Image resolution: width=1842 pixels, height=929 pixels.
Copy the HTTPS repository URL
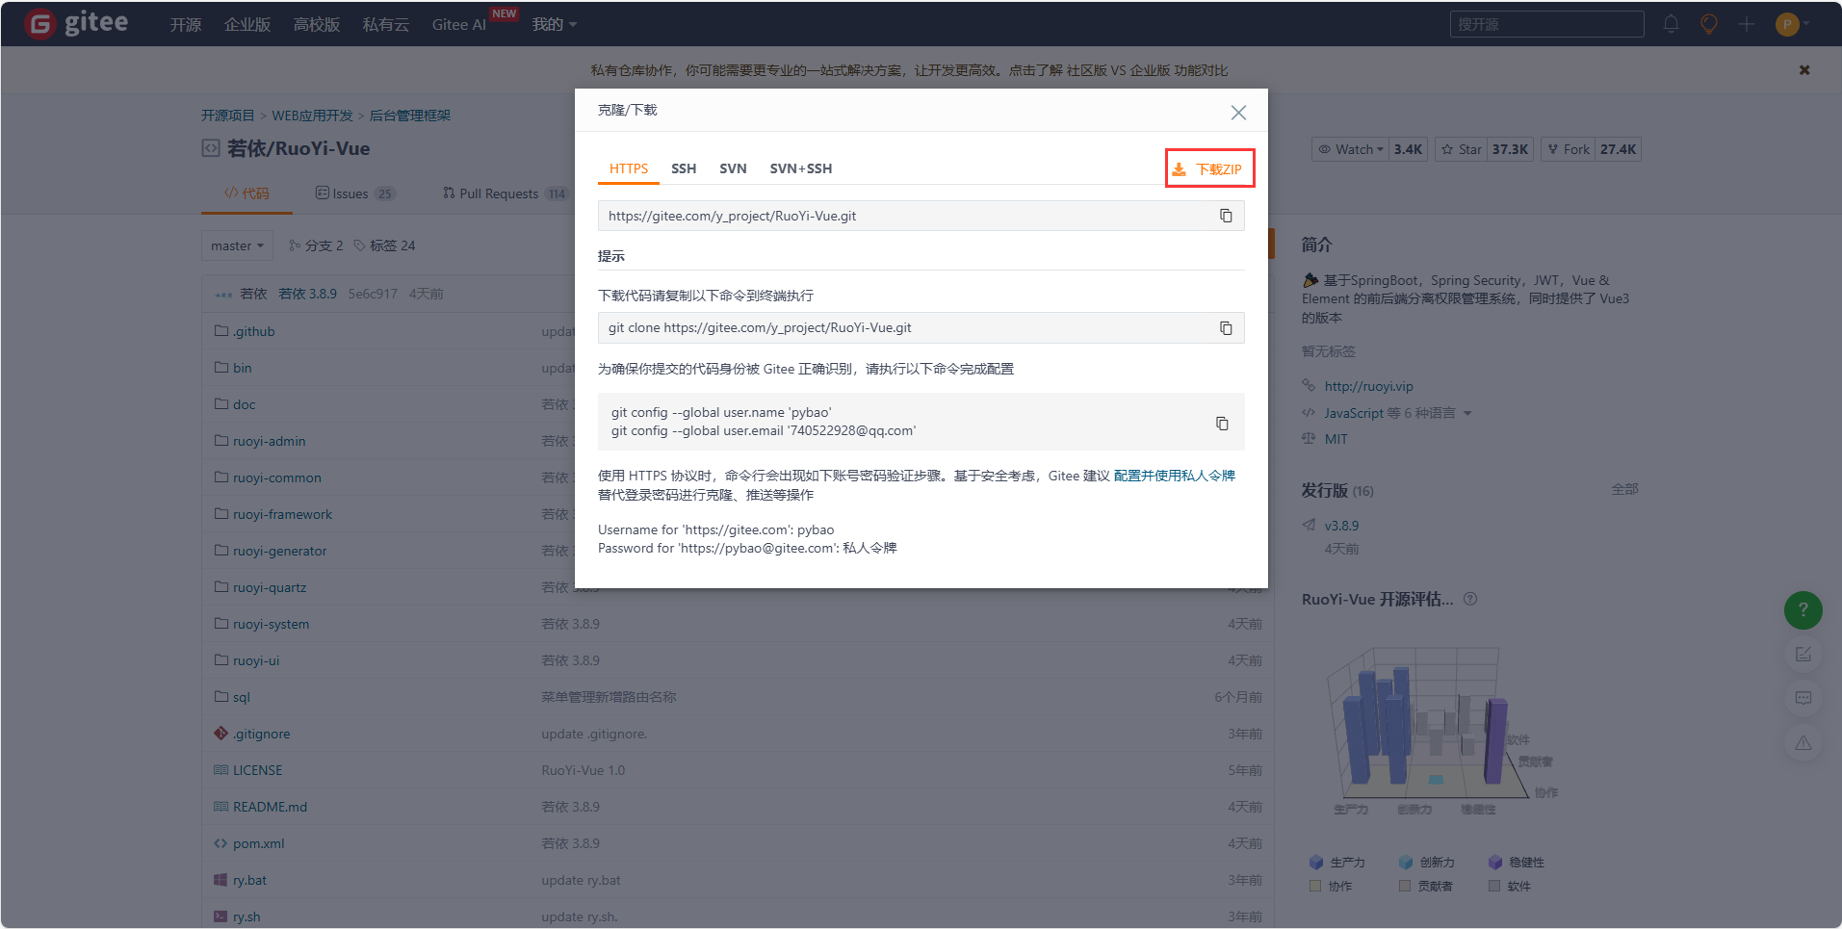click(1226, 216)
